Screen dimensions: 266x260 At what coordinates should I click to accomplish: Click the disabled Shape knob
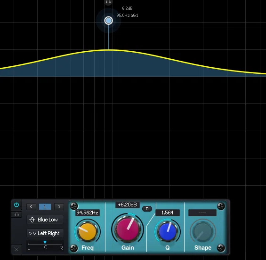coord(203,231)
